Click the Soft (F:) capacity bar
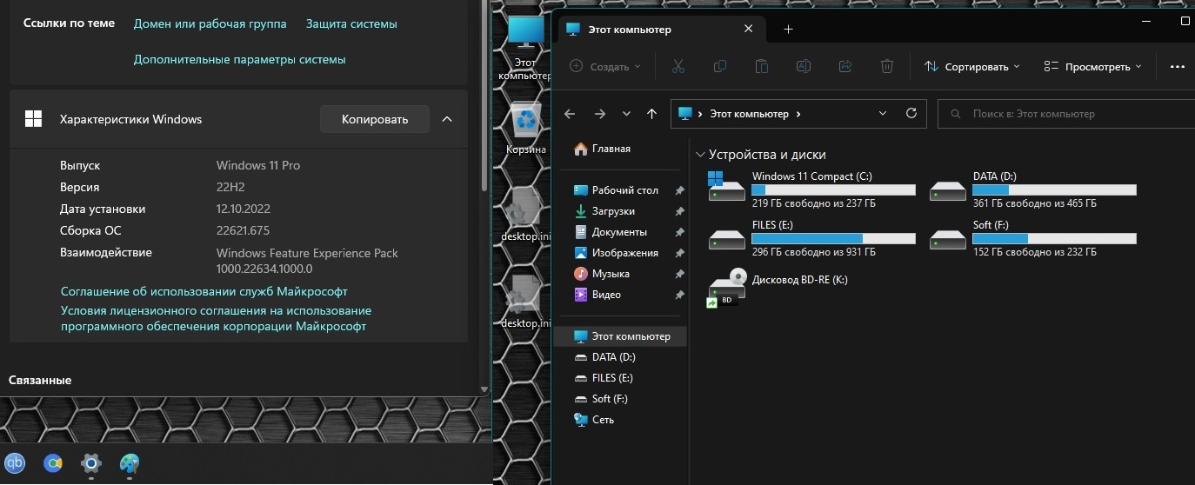1195x485 pixels. click(1054, 238)
